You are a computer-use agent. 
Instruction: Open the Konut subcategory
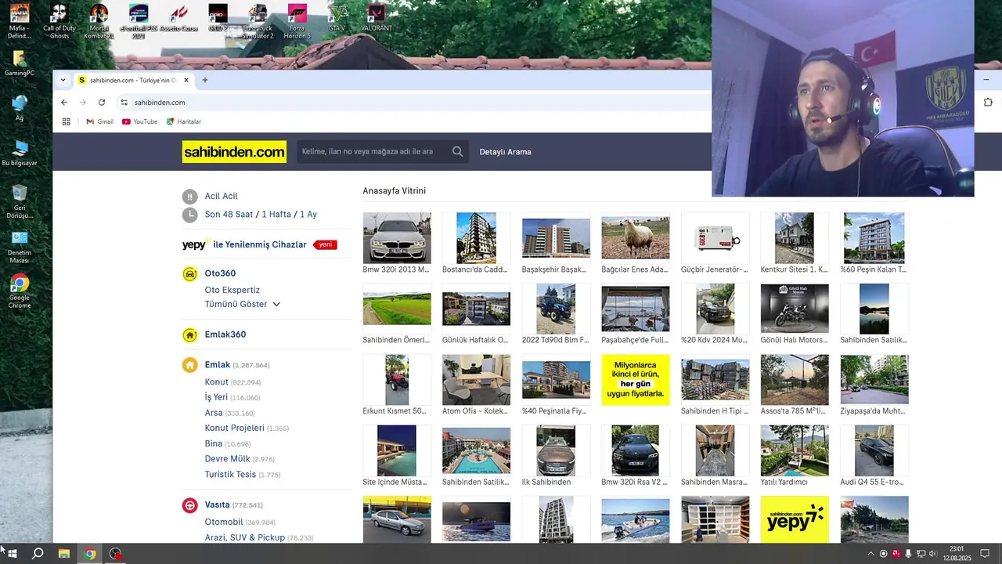(x=217, y=382)
